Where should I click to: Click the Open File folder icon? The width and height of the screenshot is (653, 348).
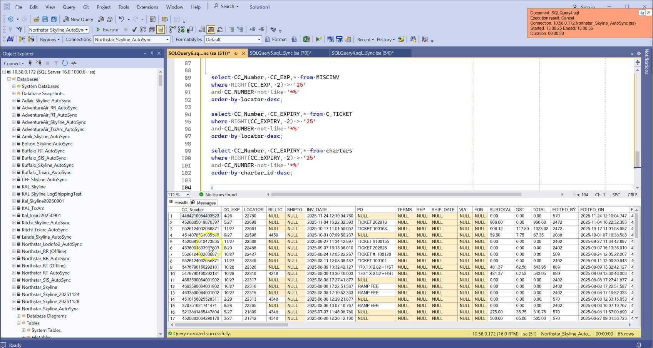click(36, 19)
